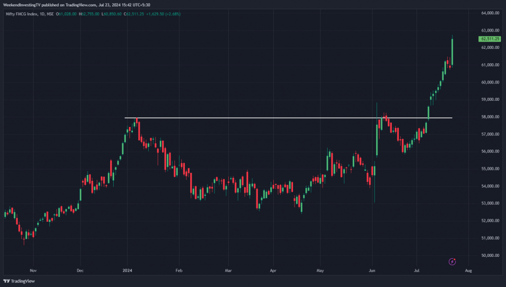Screen dimensions: 506x287
Task: Click the Dec label on the time axis
Action: (x=80, y=271)
